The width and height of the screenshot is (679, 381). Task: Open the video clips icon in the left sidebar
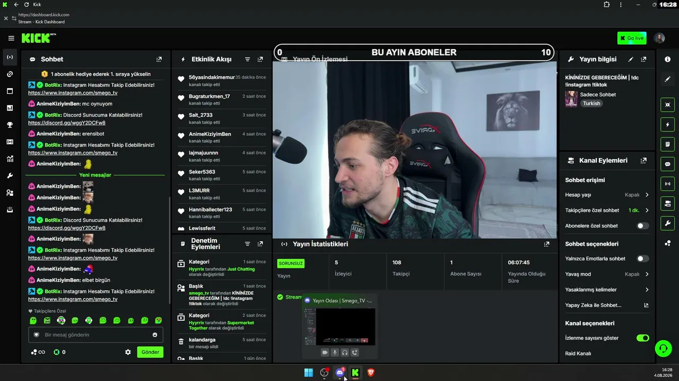point(10,142)
